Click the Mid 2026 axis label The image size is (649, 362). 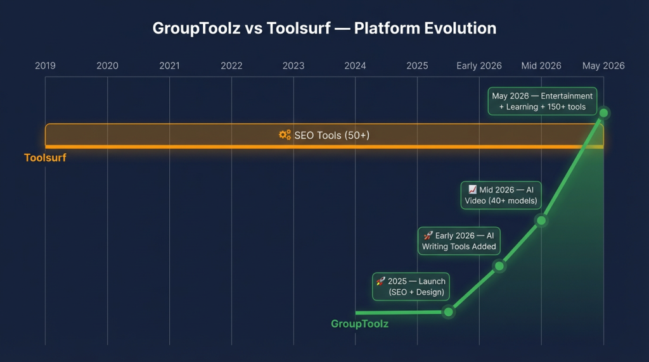541,66
